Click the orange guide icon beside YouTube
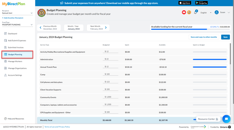The height and width of the screenshot is (130, 234). click(x=189, y=12)
